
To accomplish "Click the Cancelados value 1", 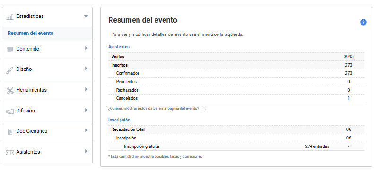I will point(349,98).
